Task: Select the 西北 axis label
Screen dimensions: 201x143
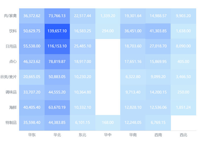Action: click(x=184, y=135)
